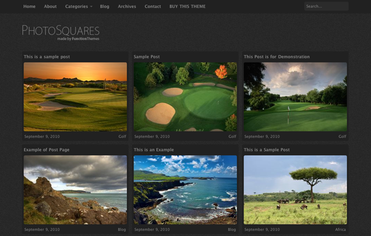
Task: Open the African acacia tree thumbnail
Action: pyautogui.click(x=296, y=190)
